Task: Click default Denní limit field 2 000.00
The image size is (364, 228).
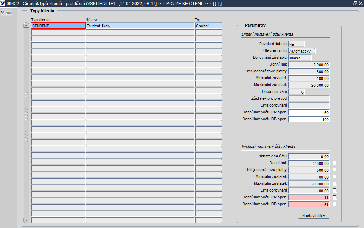Action: click(309, 163)
